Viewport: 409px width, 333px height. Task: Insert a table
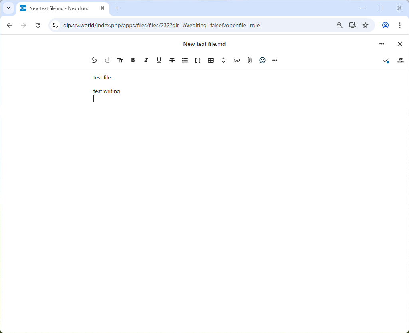211,60
